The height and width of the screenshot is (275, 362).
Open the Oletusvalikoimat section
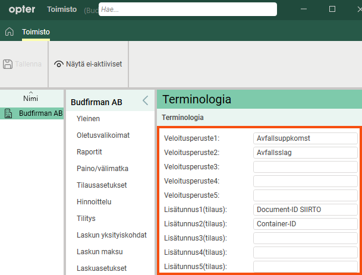(x=103, y=135)
